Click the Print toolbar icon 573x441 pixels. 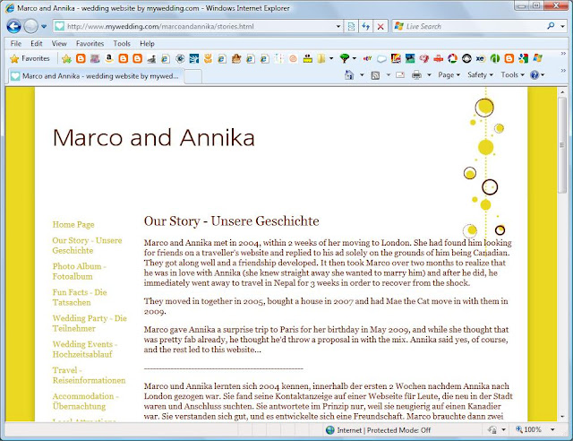click(416, 75)
